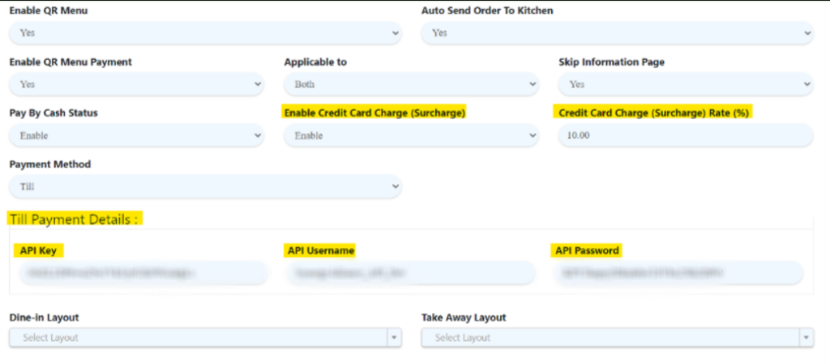Click the Take Away Layout dropdown arrow

(x=806, y=337)
